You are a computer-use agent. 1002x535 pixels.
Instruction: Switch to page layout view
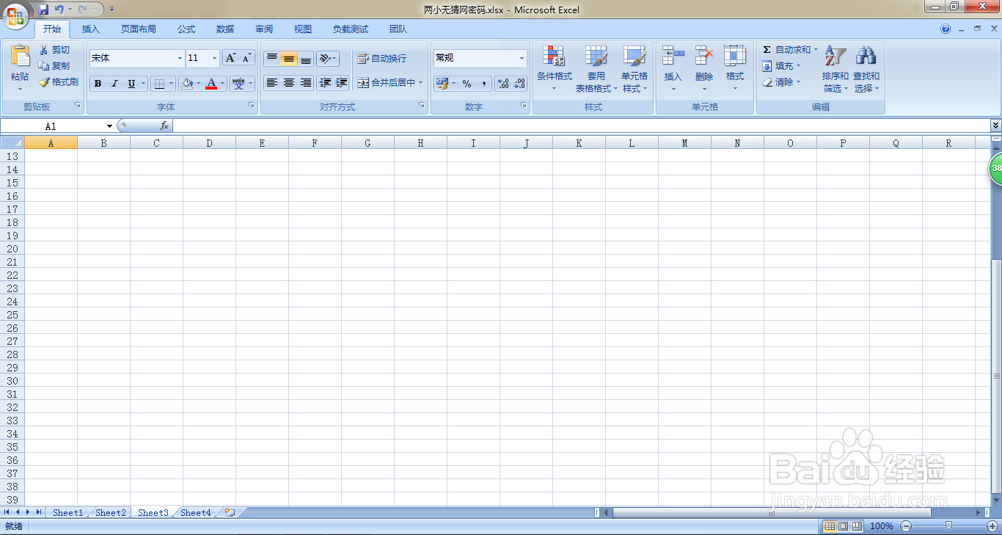pos(843,526)
